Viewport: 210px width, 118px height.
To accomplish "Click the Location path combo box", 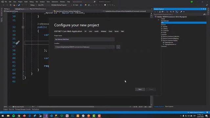I will click(84, 47).
